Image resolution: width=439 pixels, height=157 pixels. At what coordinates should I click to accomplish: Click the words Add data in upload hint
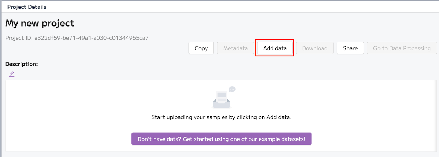pos(278,117)
